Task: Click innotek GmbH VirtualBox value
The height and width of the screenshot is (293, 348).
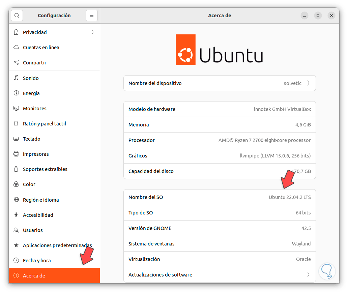Action: coord(282,109)
